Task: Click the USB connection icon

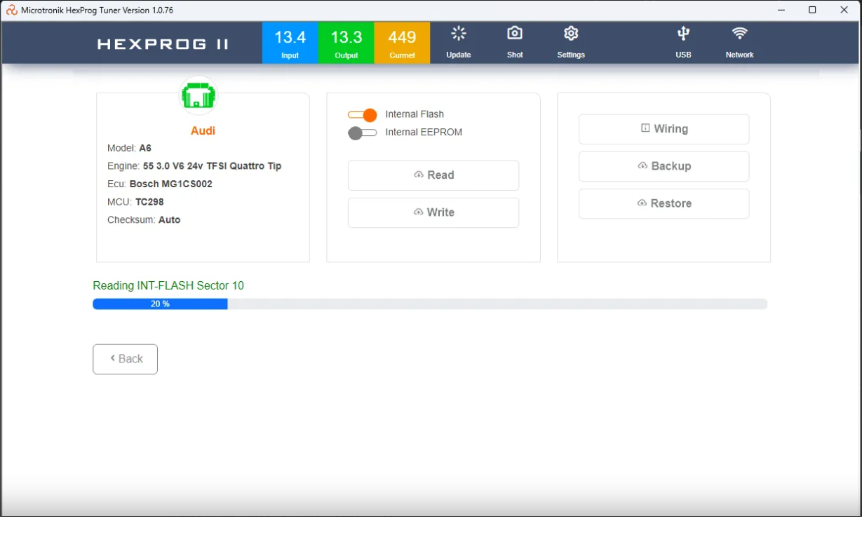Action: (683, 34)
